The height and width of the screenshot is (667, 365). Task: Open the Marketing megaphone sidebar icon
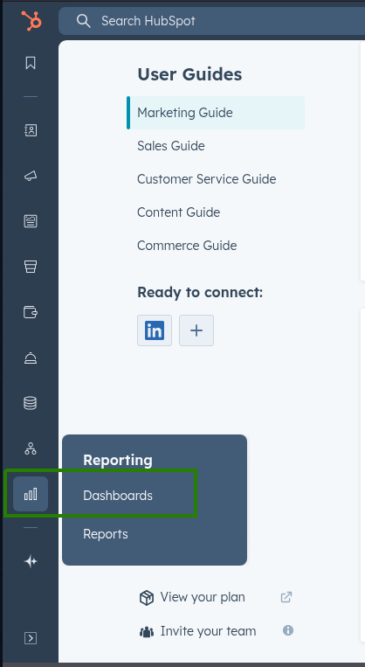click(x=31, y=176)
